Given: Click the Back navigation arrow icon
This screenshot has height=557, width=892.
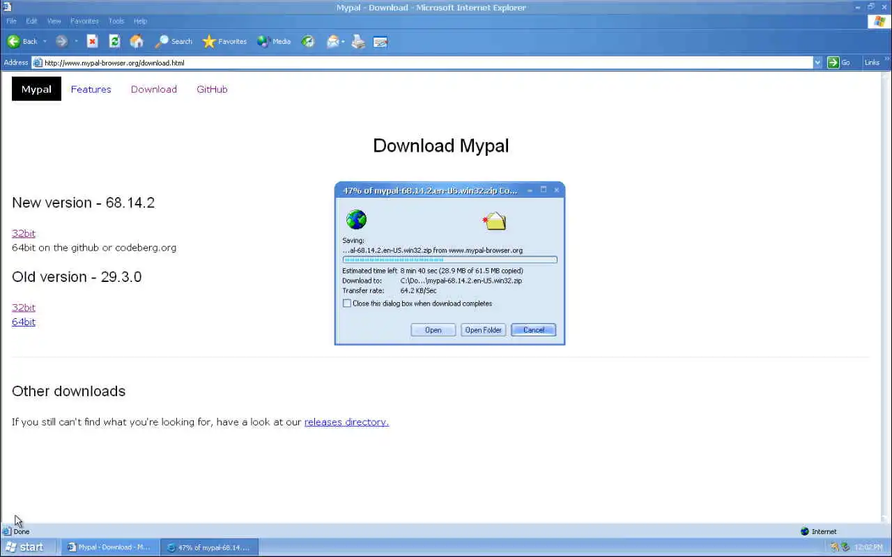Looking at the screenshot, I should (x=13, y=41).
